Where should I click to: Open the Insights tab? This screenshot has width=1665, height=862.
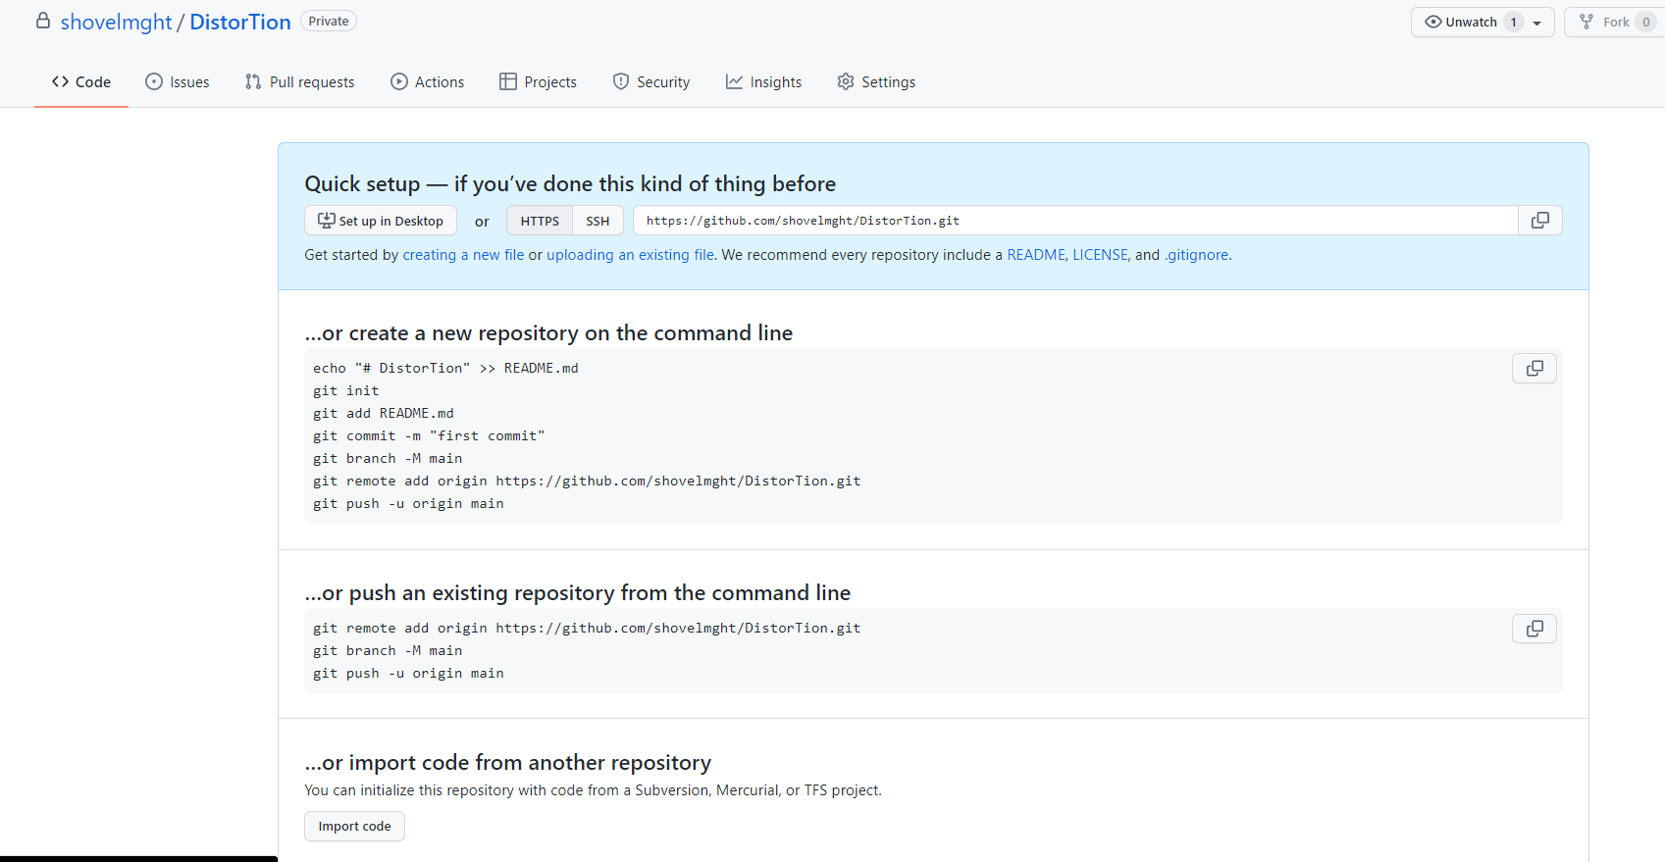pos(763,82)
